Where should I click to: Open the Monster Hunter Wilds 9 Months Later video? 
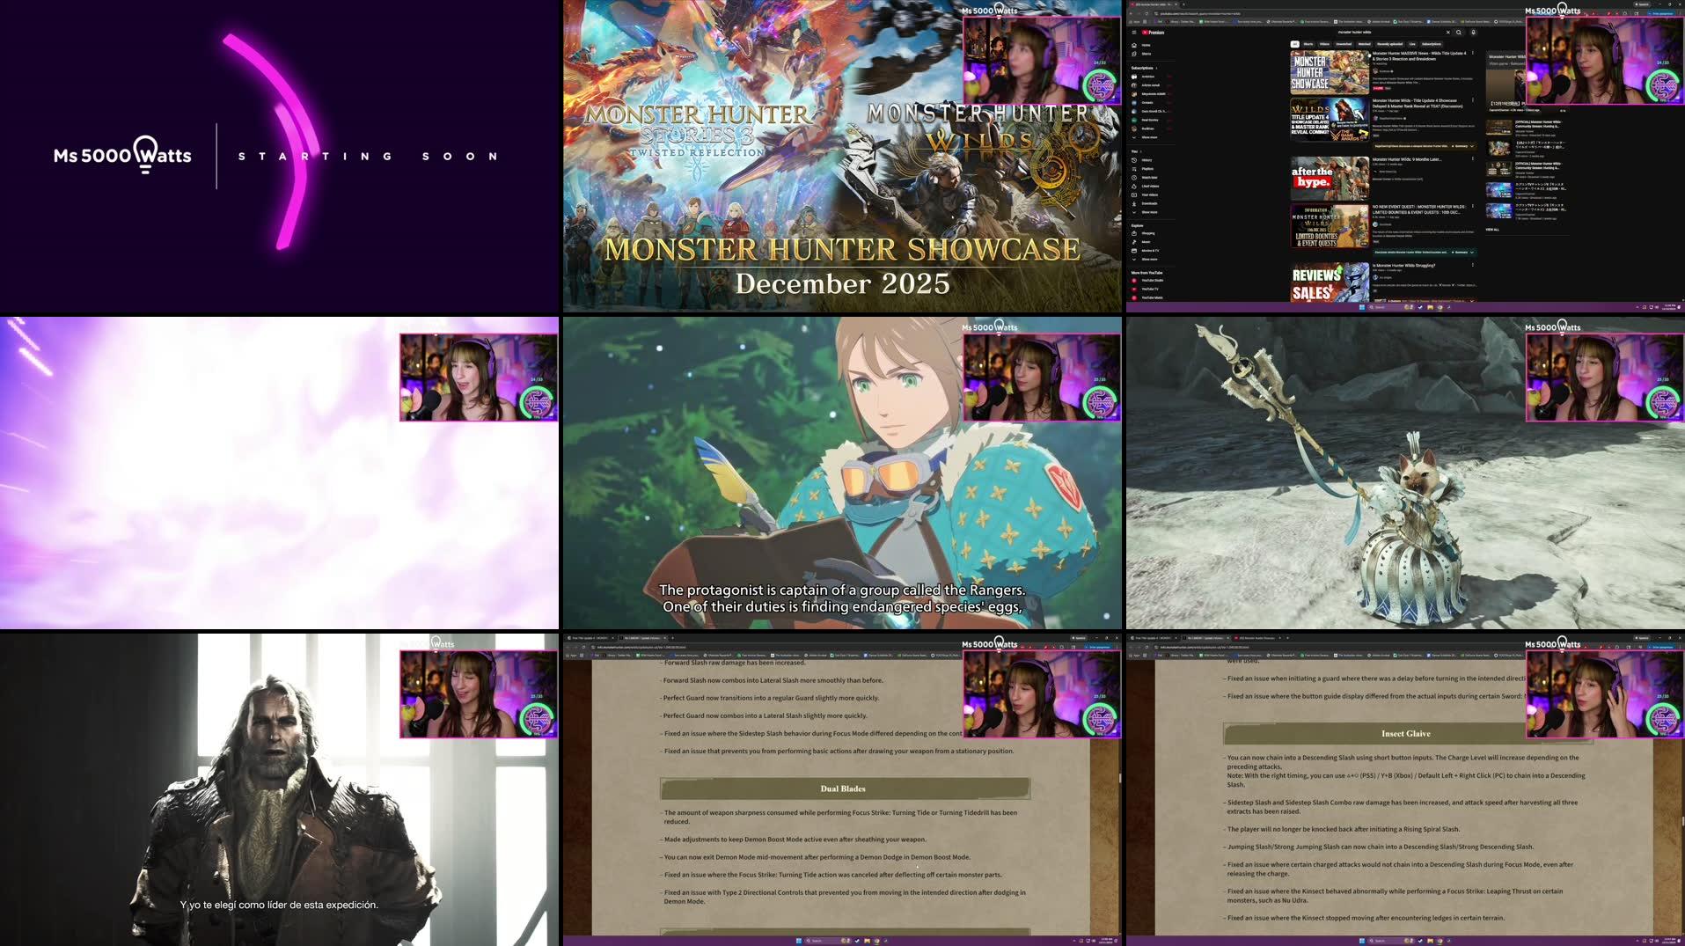coord(1407,159)
